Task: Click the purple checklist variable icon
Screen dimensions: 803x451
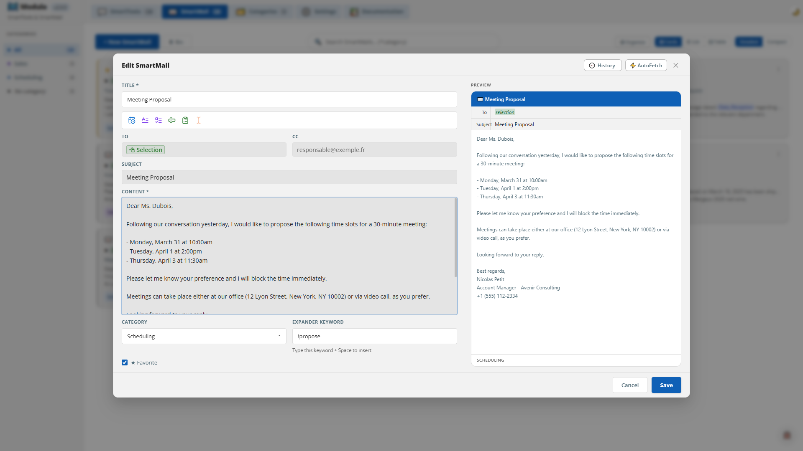Action: point(159,120)
